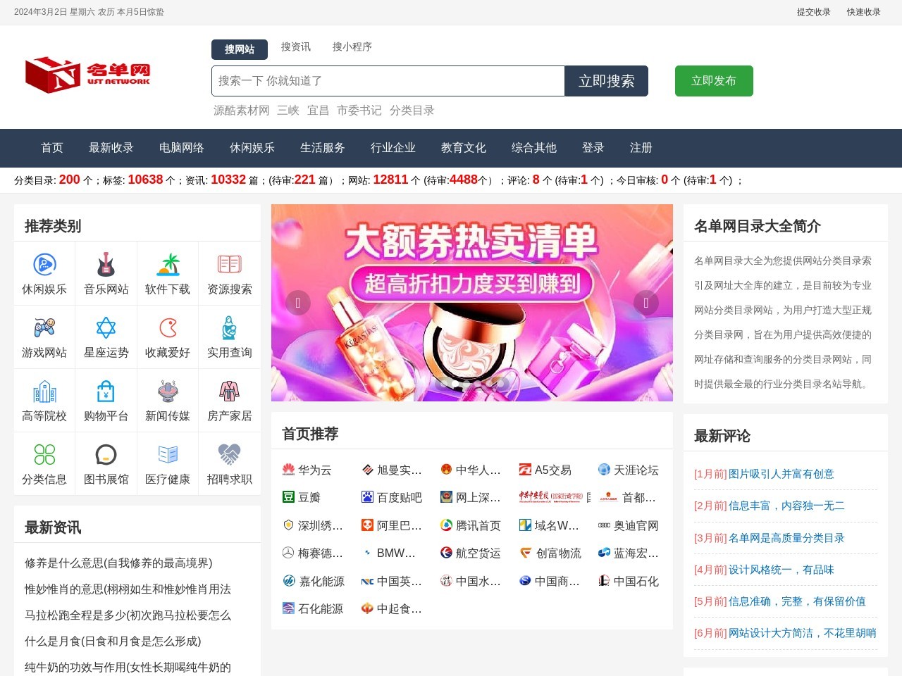
Task: Click the 立即搜索 button
Action: click(606, 80)
